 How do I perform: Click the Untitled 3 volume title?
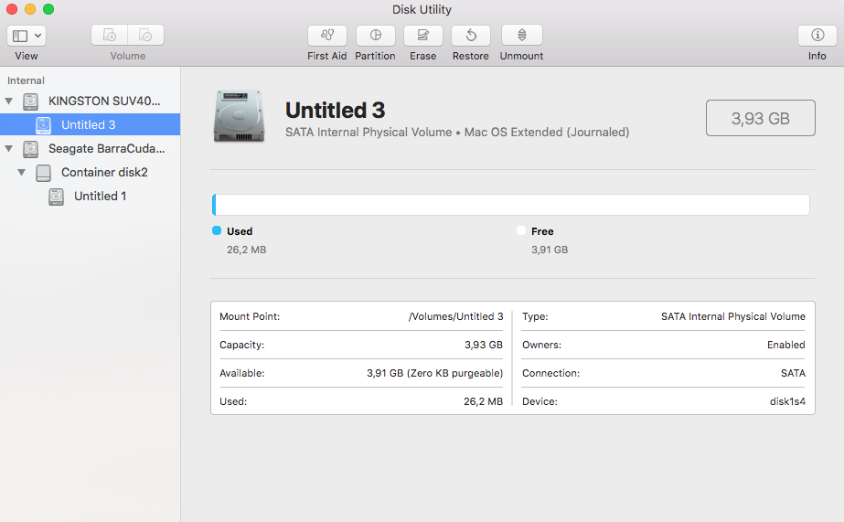[x=336, y=111]
